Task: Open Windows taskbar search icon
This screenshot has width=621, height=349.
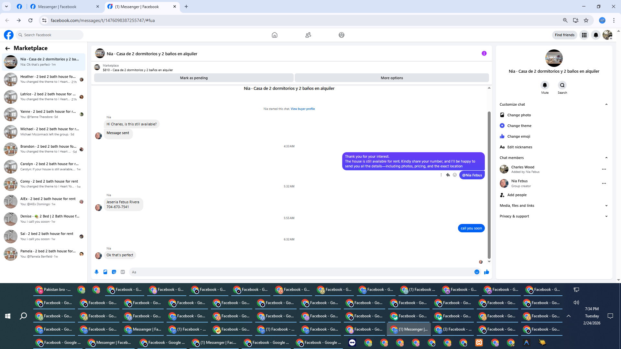Action: click(23, 316)
